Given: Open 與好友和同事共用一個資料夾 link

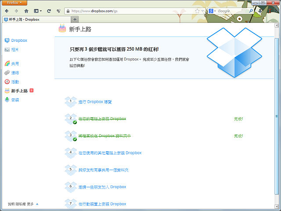Looking at the screenshot, I should (104, 170).
